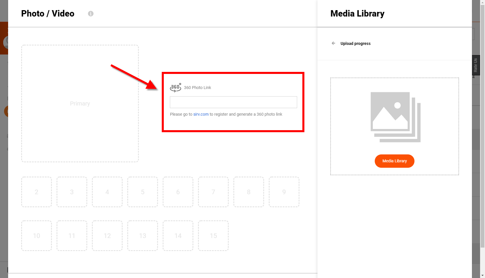Click the 360 degree photo icon
The width and height of the screenshot is (485, 278).
pos(175,87)
